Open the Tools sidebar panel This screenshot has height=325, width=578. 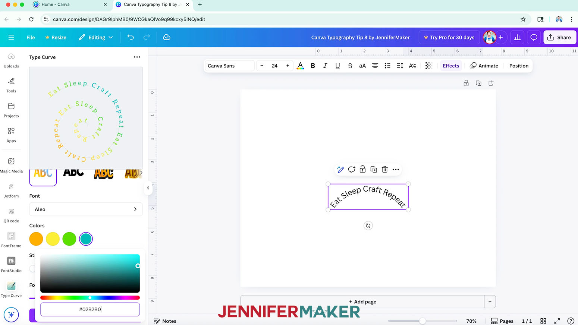coord(11,85)
